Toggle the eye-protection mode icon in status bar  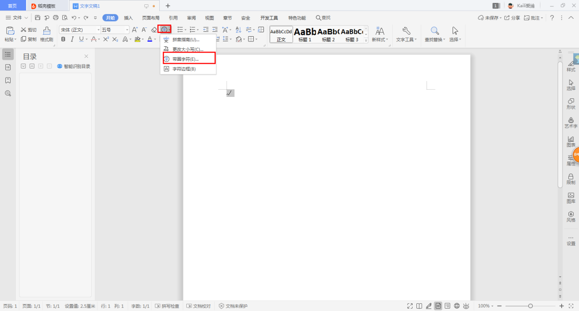(466, 306)
